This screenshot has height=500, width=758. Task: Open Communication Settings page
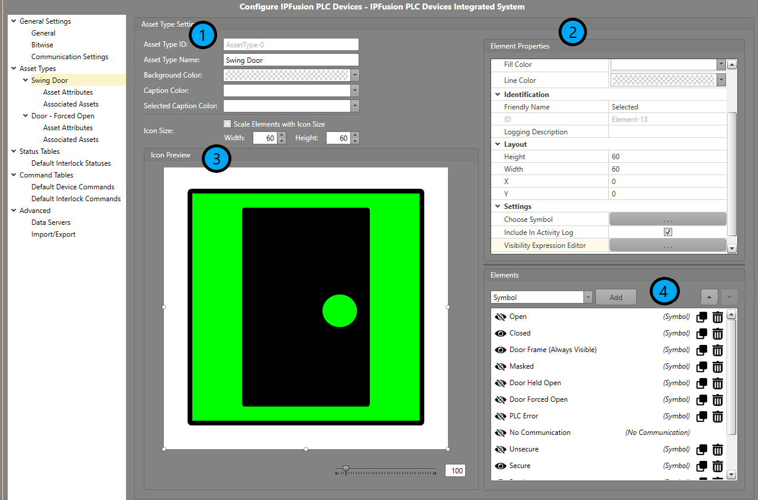click(x=70, y=57)
